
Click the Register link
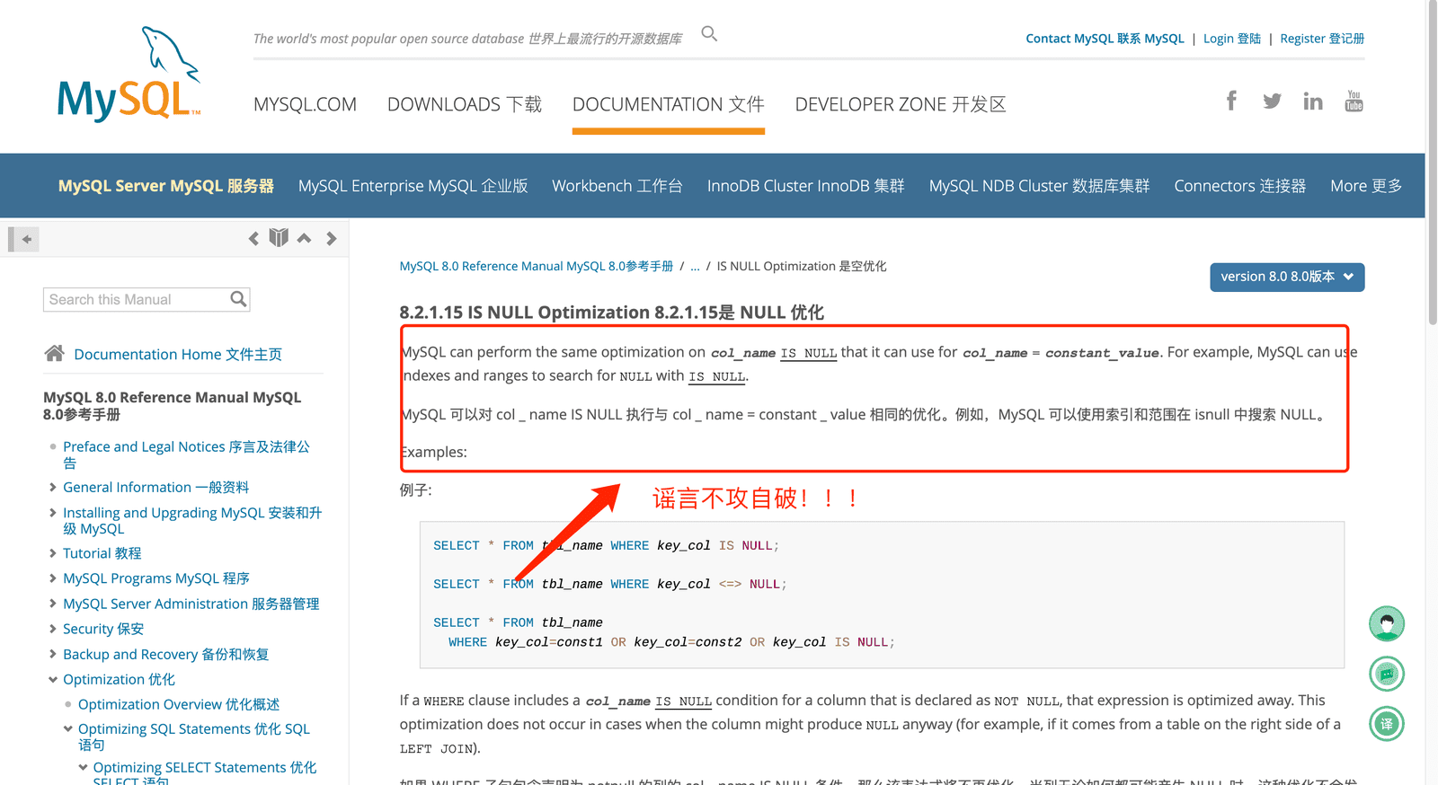(1322, 39)
